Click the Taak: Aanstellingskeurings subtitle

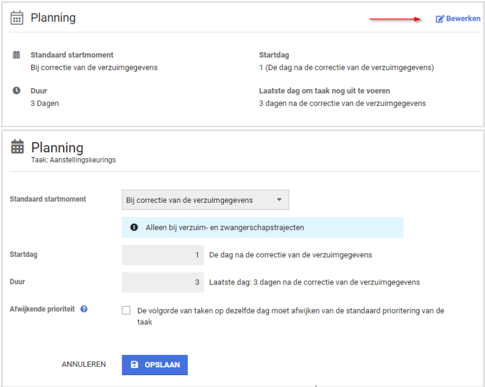[x=73, y=160]
